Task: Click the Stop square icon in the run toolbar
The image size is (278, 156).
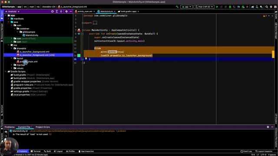Action: (247, 7)
